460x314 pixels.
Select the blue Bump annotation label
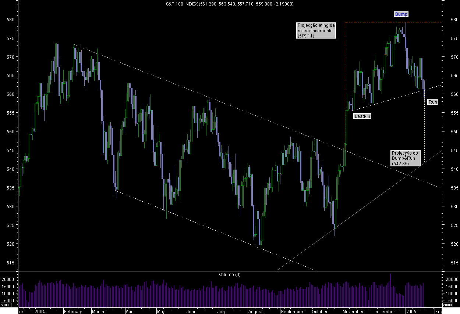(x=401, y=14)
